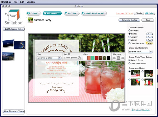Click the Help question mark icon
The width and height of the screenshot is (158, 117).
coord(147,13)
